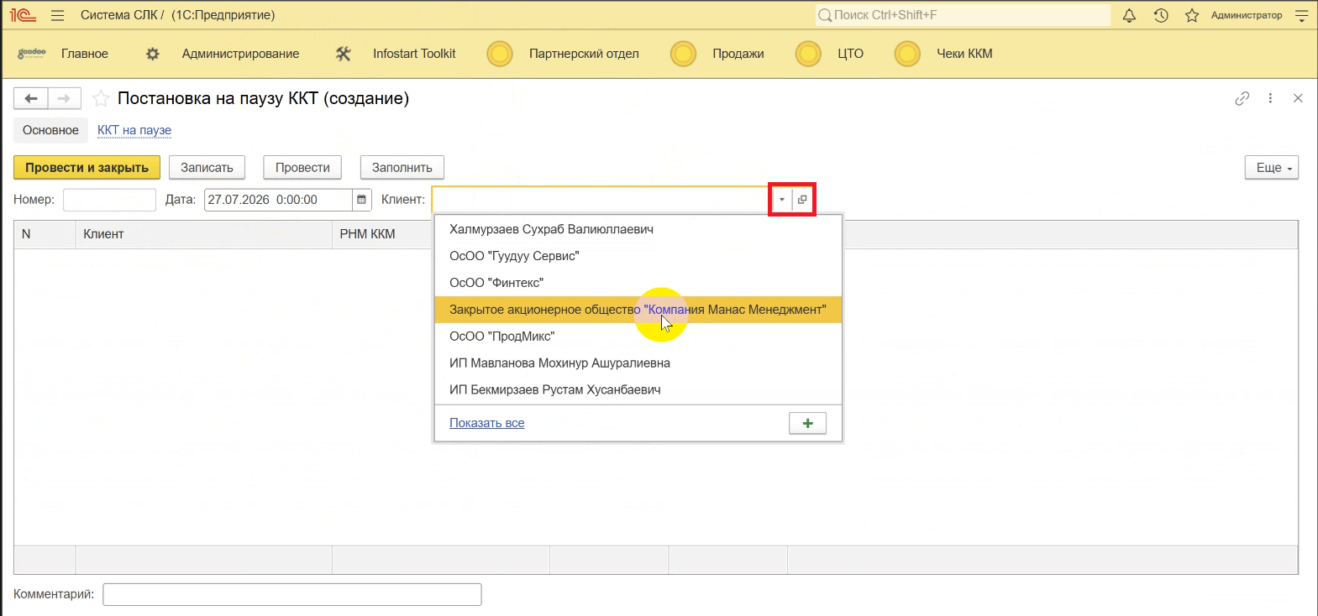Click gear icon beside Администрирование

pos(152,54)
